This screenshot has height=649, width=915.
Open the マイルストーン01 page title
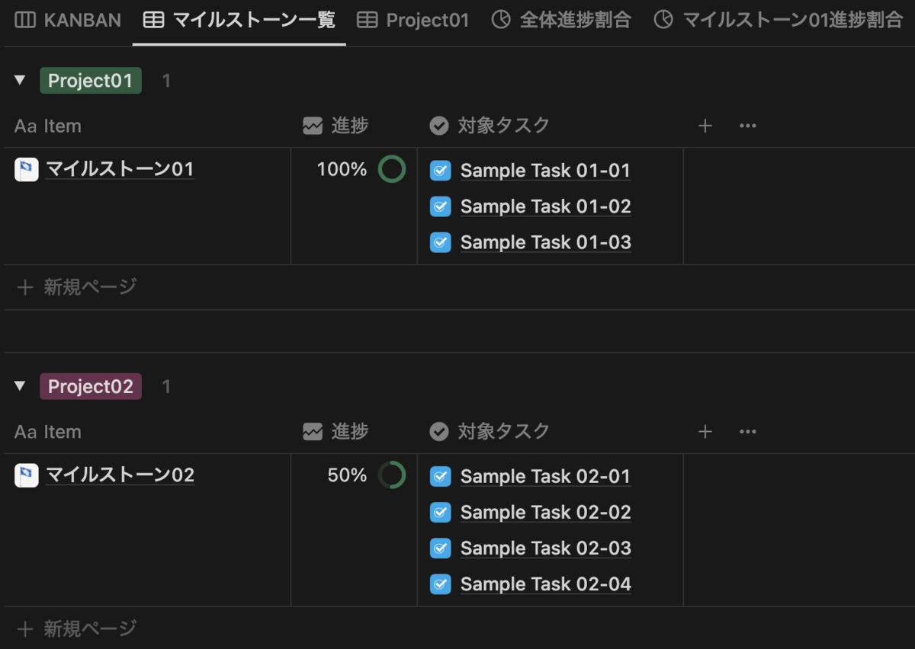click(x=120, y=169)
